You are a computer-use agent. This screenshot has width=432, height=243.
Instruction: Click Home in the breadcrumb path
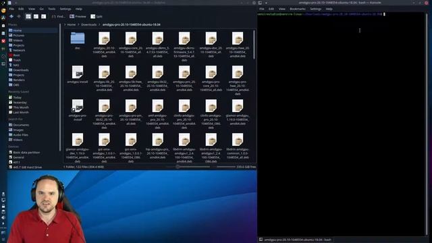[x=72, y=24]
